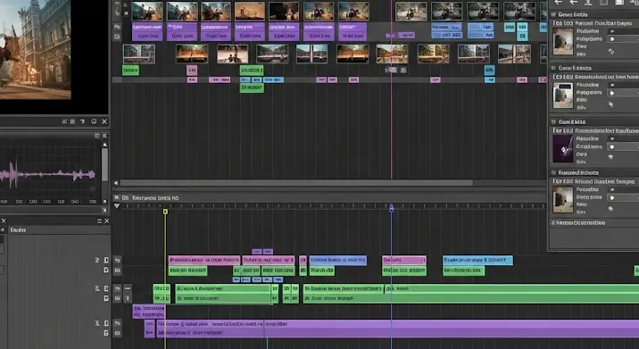This screenshot has width=639, height=349.
Task: Click the yellow marker on the lower timeline ruler
Action: 165,212
